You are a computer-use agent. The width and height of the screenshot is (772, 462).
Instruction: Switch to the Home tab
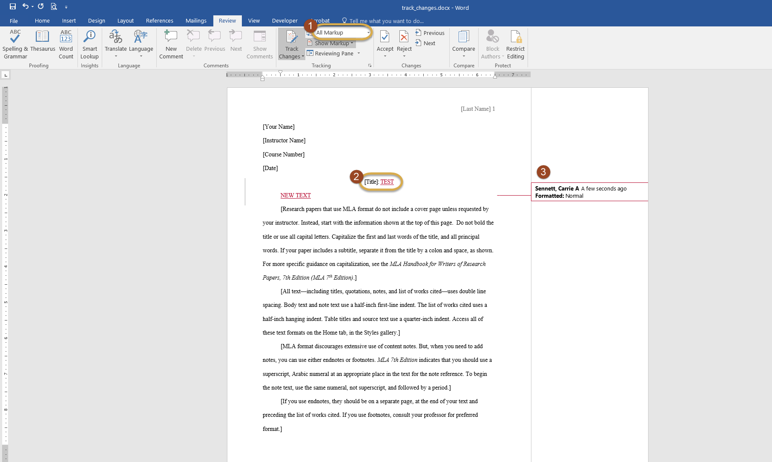42,20
